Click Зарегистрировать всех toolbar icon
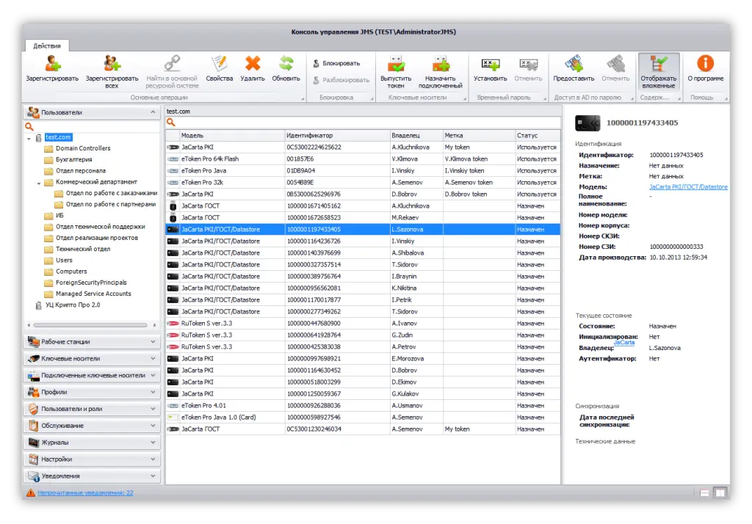The height and width of the screenshot is (524, 752). (x=112, y=64)
